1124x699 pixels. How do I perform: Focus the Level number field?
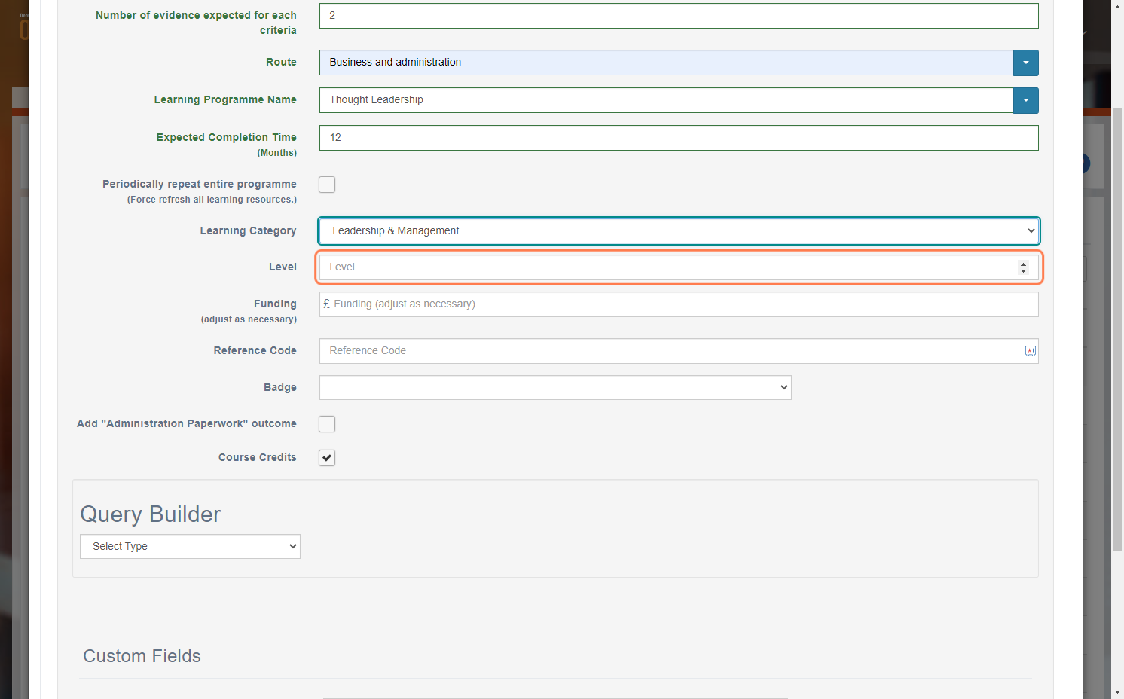pos(679,267)
